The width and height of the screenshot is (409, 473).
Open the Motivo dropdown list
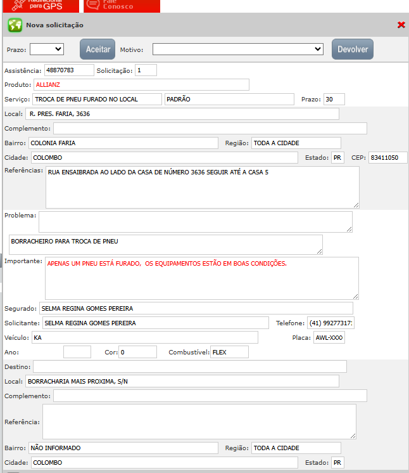pyautogui.click(x=238, y=49)
